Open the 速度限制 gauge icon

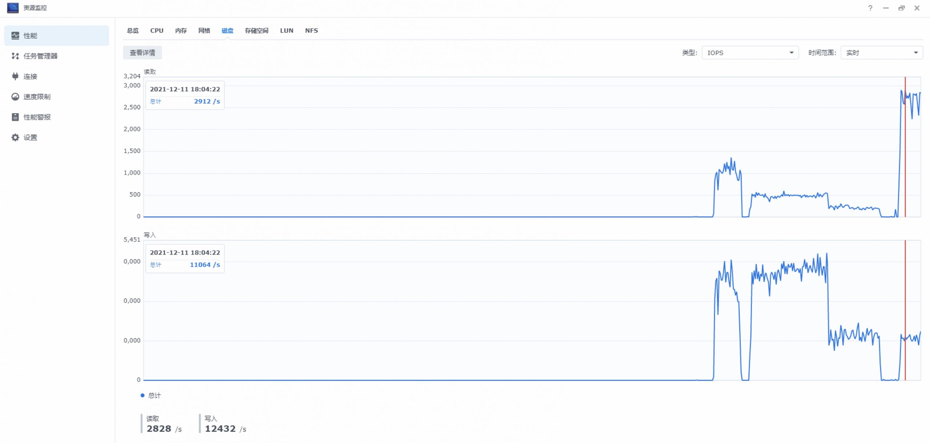15,97
